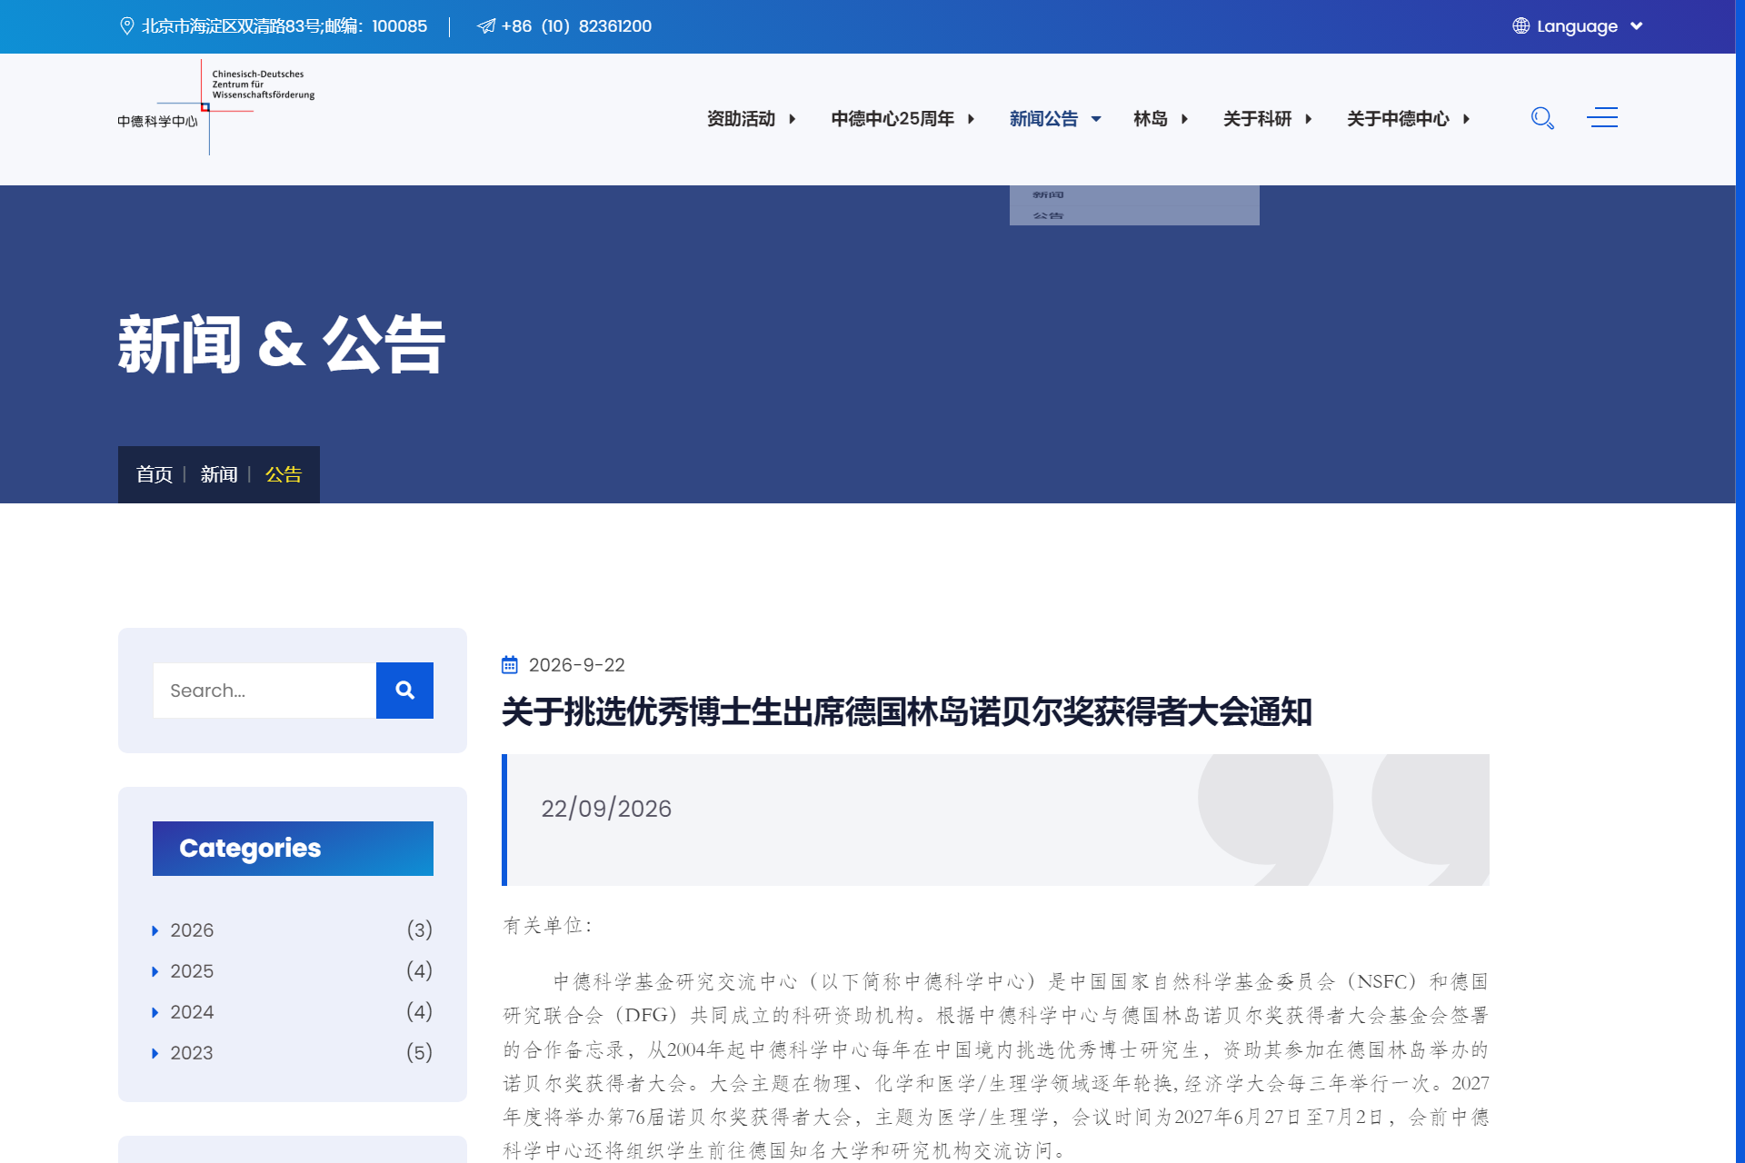Open the 2026 category

192,930
